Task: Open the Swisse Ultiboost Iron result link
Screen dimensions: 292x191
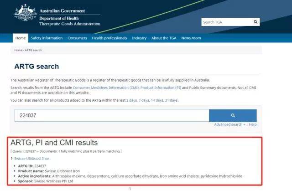Action: [32, 159]
